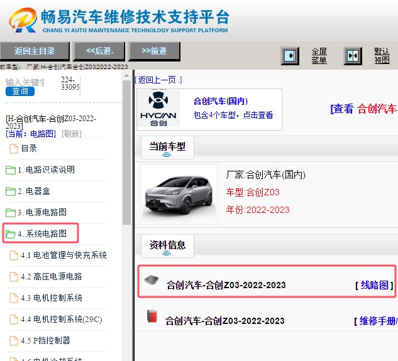Click the folder icon for 电路识读说明

point(11,170)
